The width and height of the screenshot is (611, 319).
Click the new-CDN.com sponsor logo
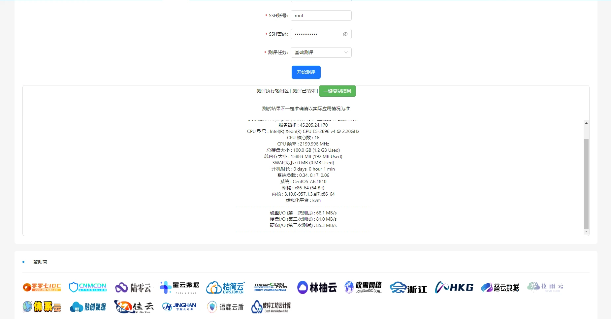(271, 287)
